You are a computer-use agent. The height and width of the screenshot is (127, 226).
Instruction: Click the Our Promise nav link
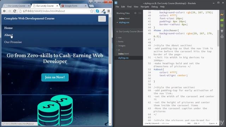(x=13, y=42)
